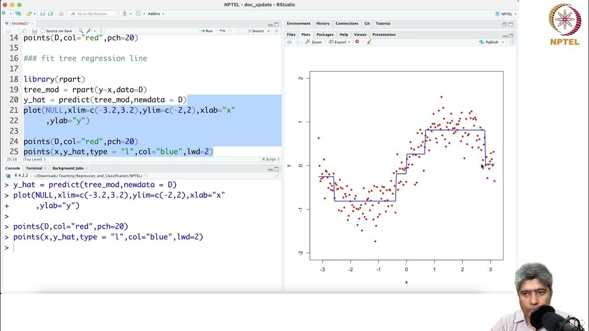Show document outline in editor

pyautogui.click(x=276, y=31)
